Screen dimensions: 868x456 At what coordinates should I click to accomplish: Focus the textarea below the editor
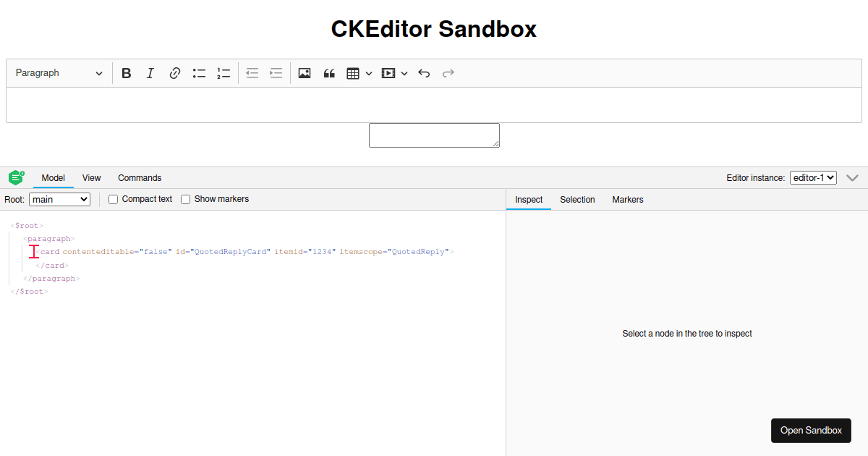434,135
